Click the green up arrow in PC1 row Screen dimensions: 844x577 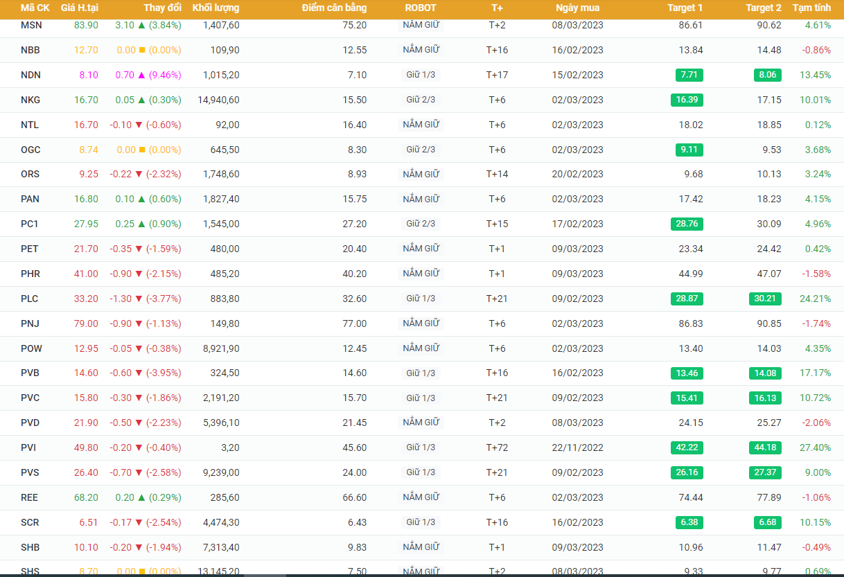click(x=141, y=224)
